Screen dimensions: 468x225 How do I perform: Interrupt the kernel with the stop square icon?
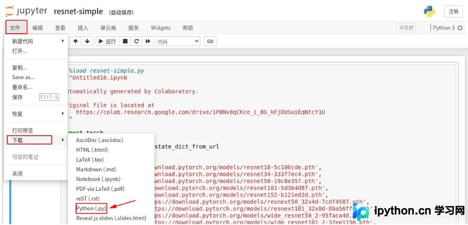[x=125, y=41]
